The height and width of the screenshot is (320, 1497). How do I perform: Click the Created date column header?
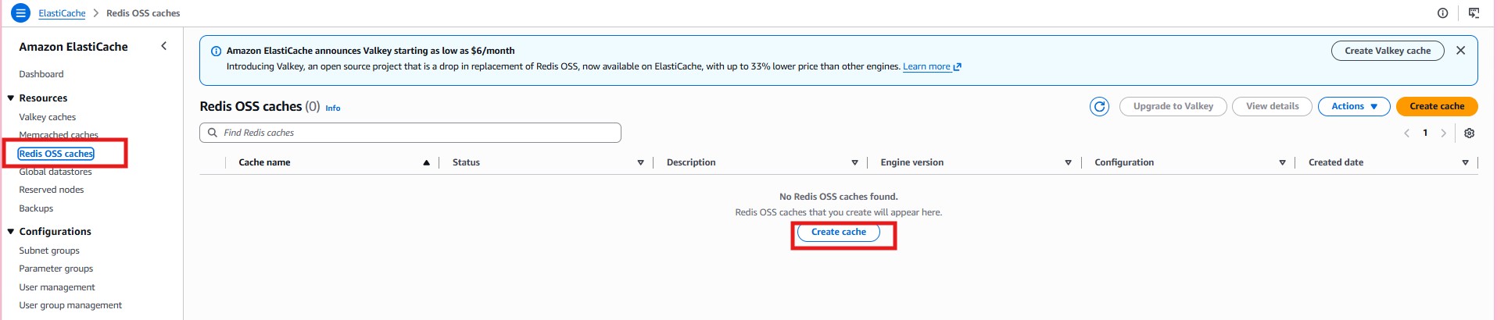(x=1336, y=162)
